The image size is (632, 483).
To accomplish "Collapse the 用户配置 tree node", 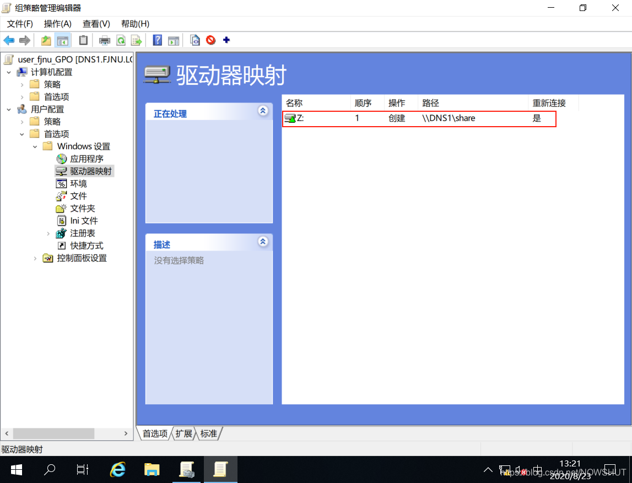I will click(8, 109).
